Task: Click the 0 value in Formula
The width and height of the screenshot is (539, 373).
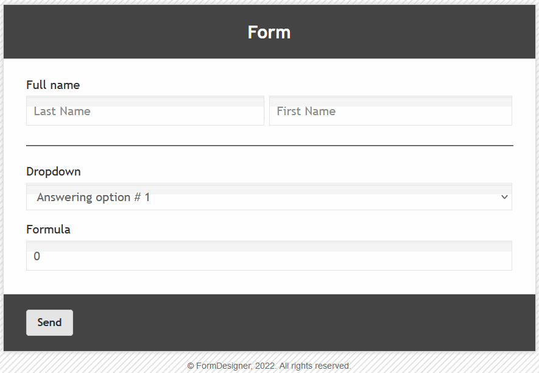Action: [x=37, y=257]
